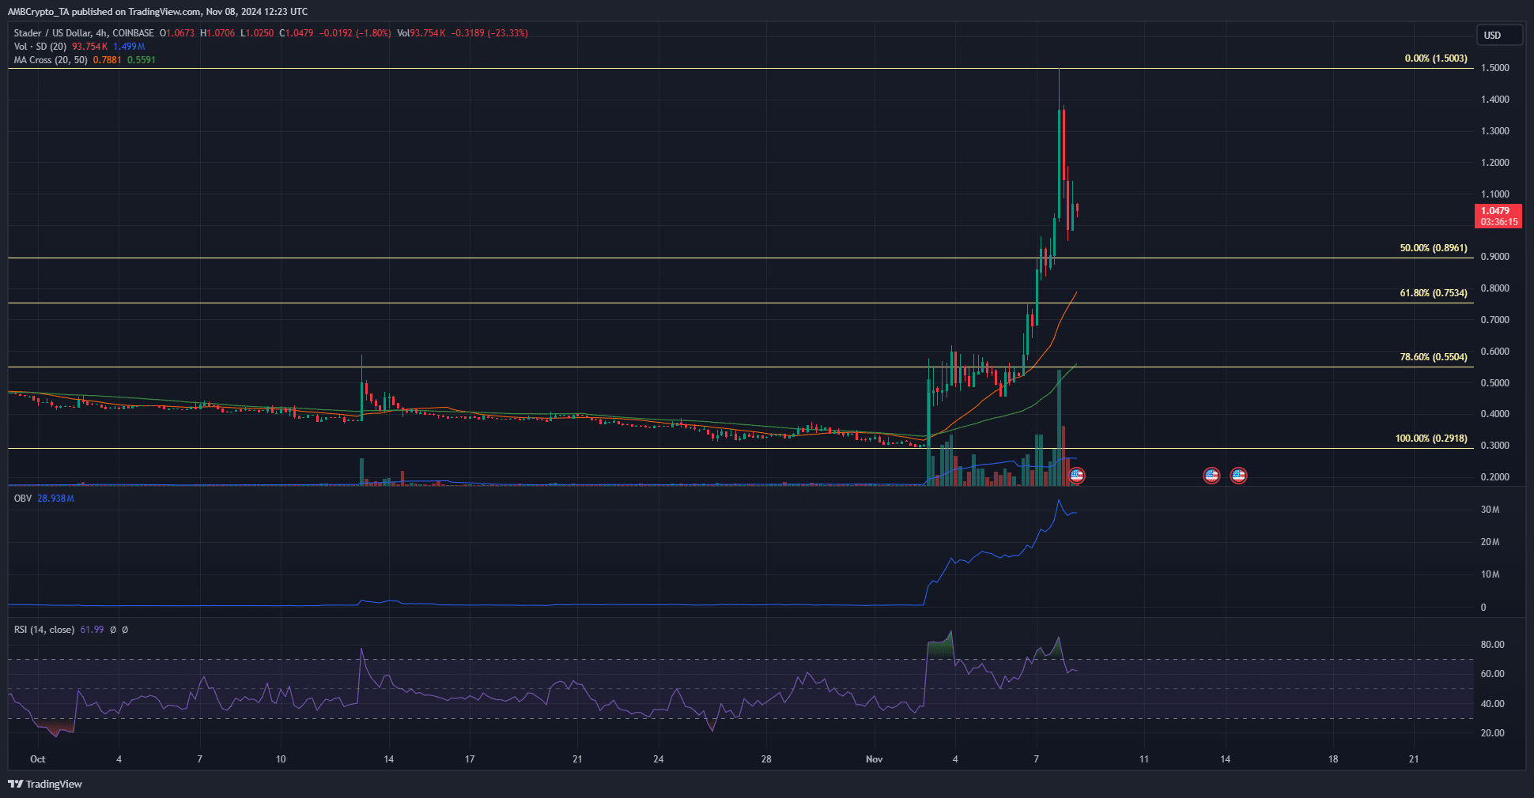Click the 11 date label on the time axis
Screen dimensions: 1534x798
click(1144, 759)
